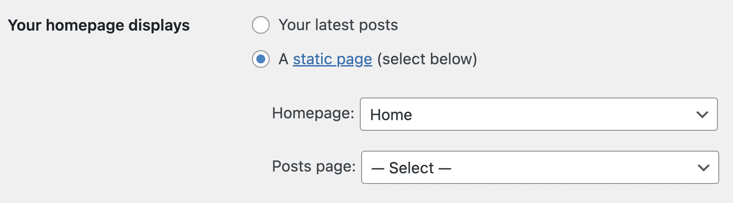Screen dimensions: 733x203
Task: Click the word 'displays' in the heading
Action: (x=159, y=25)
